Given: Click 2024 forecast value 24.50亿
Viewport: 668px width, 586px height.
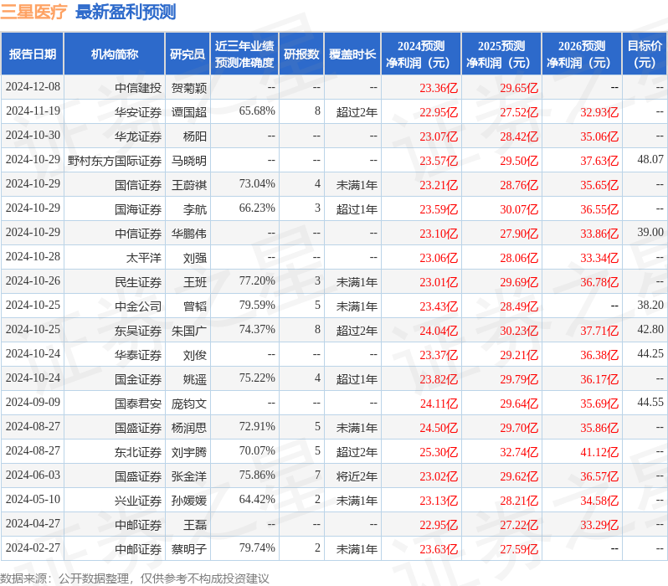Looking at the screenshot, I should coord(439,428).
